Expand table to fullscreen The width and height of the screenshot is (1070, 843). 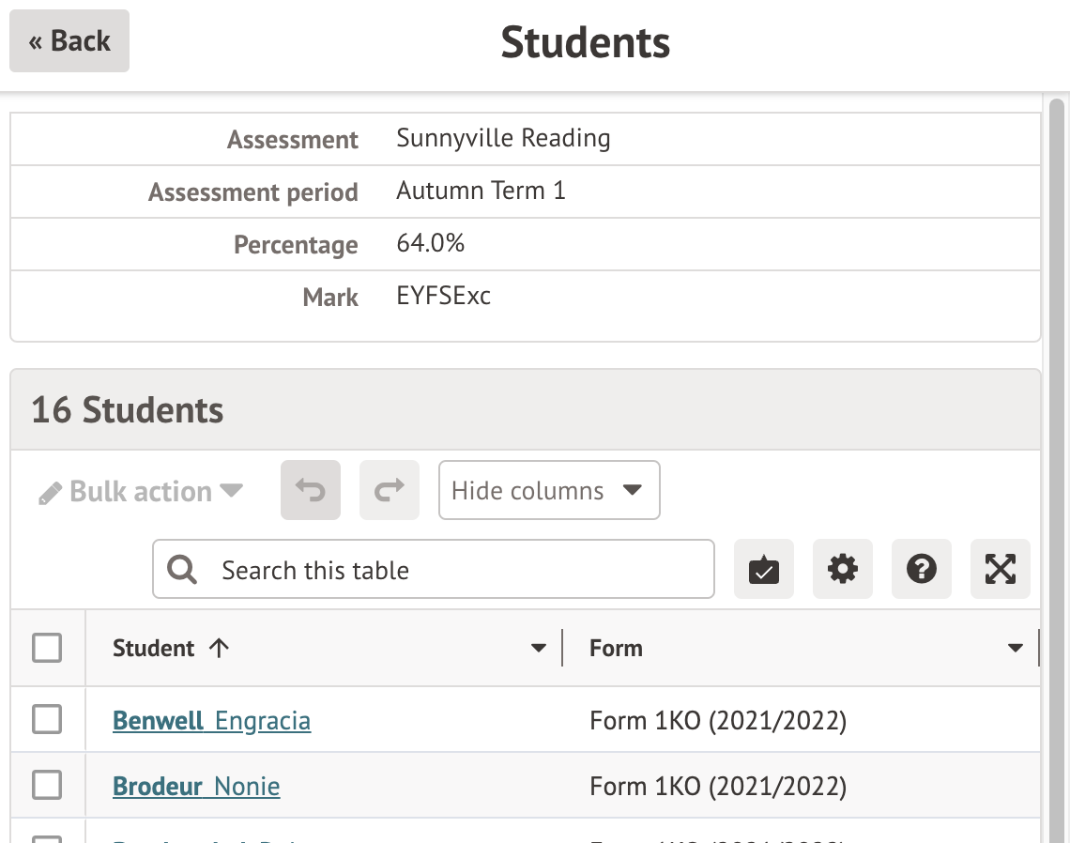tap(1000, 569)
